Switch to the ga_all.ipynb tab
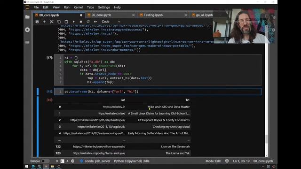Image resolution: width=301 pixels, height=169 pixels. coord(204,15)
